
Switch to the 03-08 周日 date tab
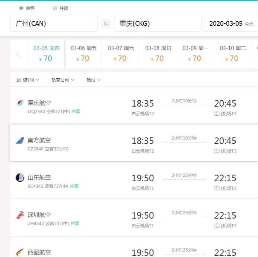[158, 54]
